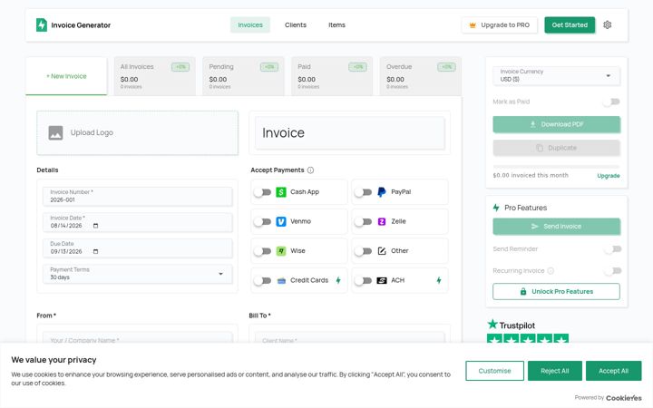Viewport: 653px width, 408px height.
Task: Switch to the Invoices nav tab
Action: (250, 25)
